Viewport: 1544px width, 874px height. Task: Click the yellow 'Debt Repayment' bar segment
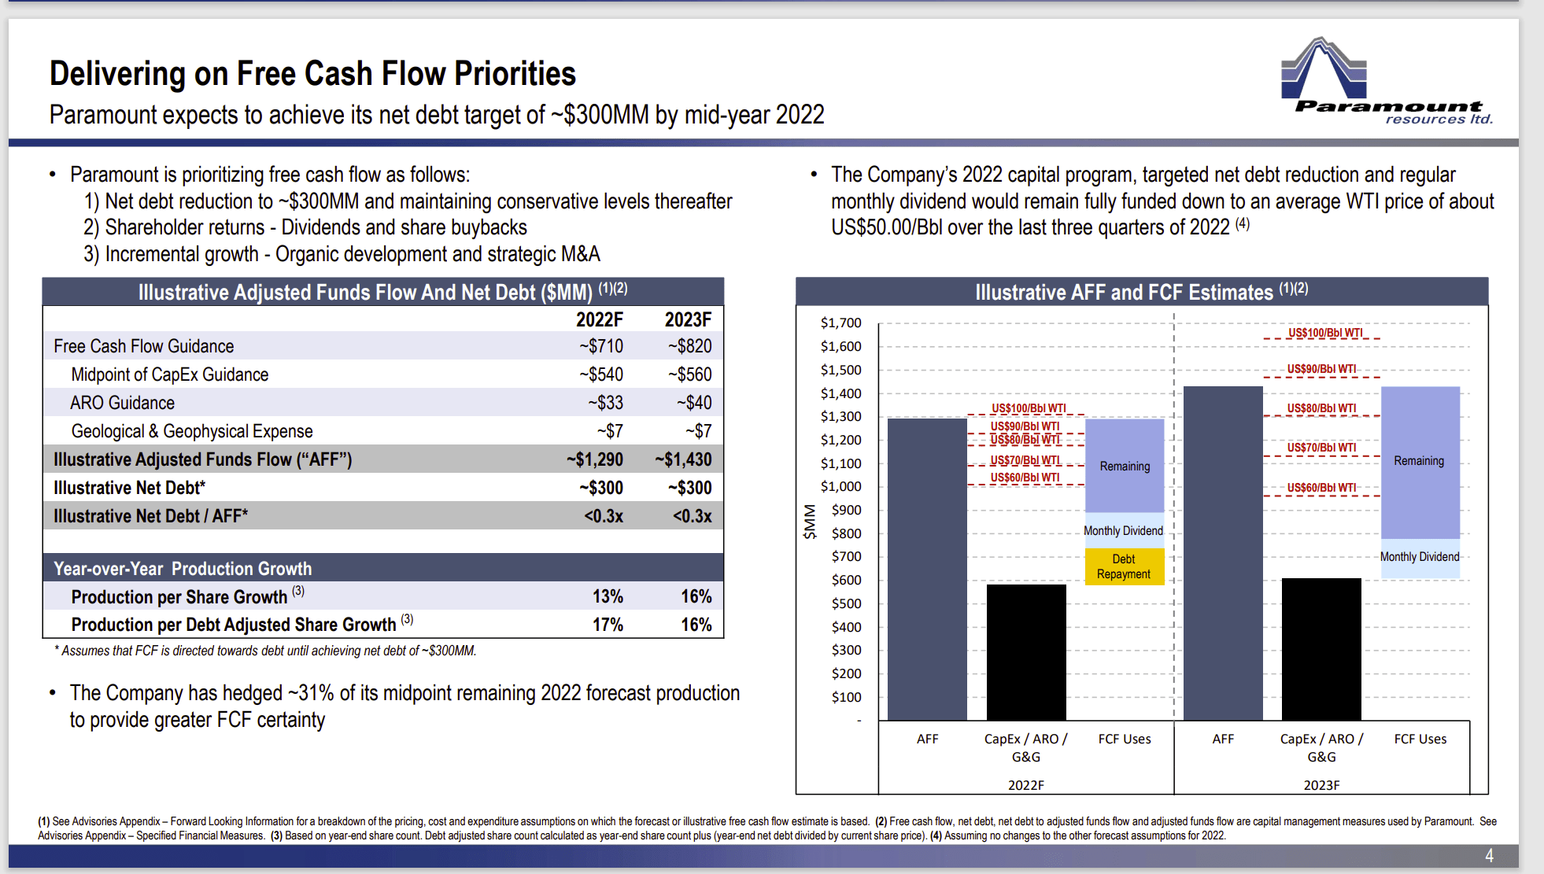[1125, 566]
